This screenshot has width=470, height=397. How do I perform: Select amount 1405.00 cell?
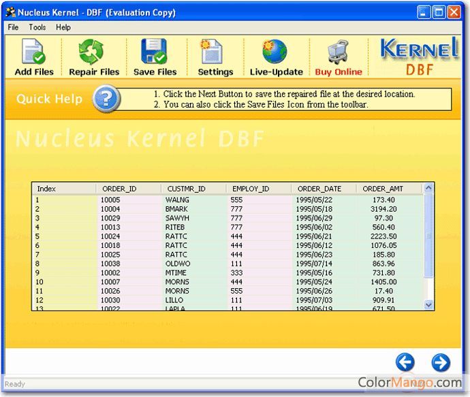[x=383, y=282]
